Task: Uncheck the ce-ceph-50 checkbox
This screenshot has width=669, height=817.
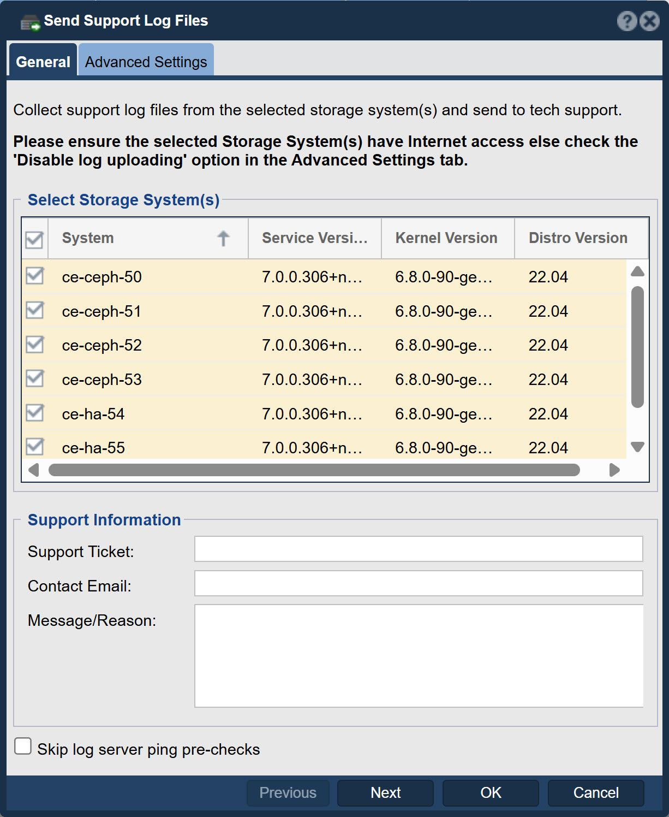Action: pyautogui.click(x=35, y=276)
